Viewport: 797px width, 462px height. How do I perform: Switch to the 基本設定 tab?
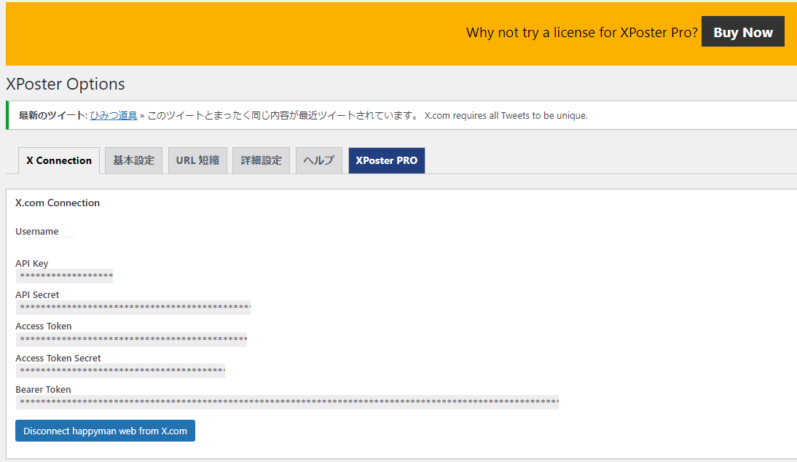tap(133, 160)
